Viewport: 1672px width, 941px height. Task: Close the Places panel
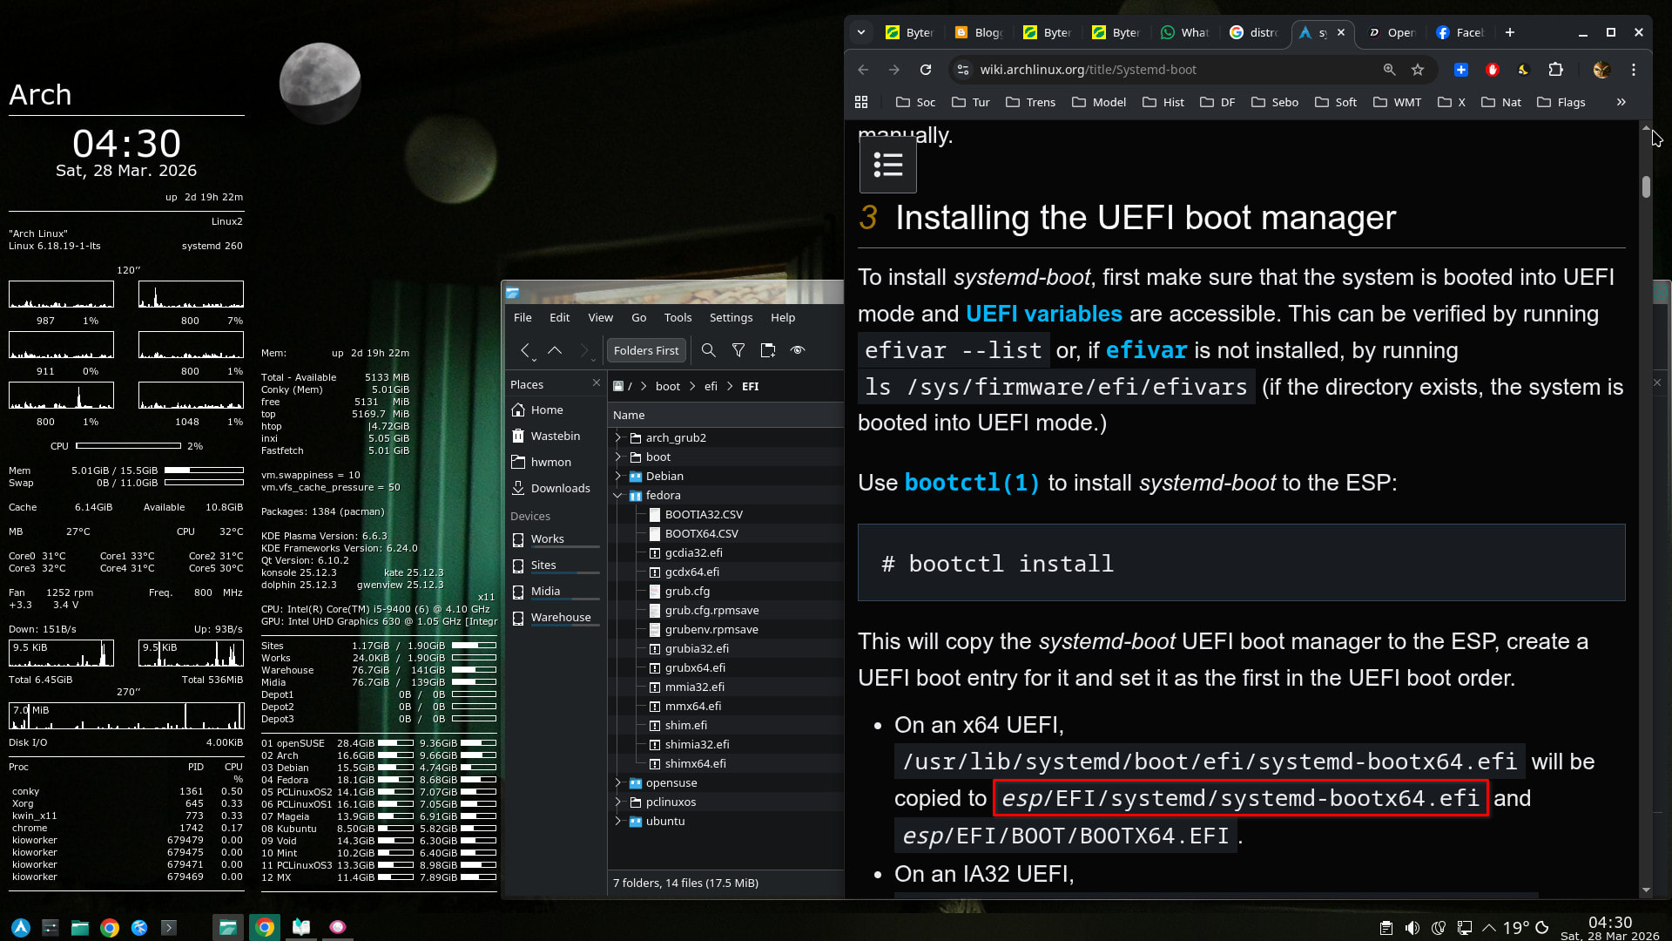point(597,383)
